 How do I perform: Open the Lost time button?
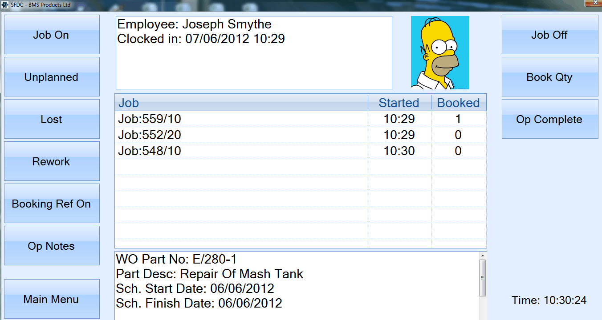coord(52,119)
